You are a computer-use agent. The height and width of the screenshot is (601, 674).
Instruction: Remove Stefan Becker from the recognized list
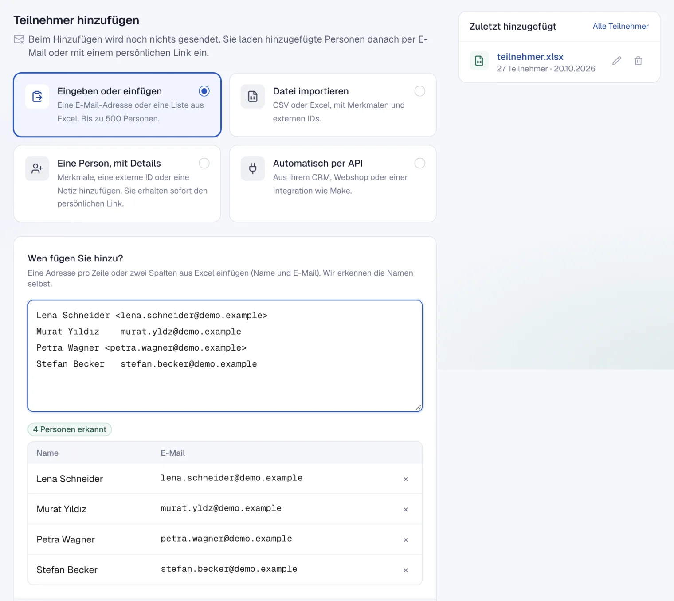click(406, 570)
